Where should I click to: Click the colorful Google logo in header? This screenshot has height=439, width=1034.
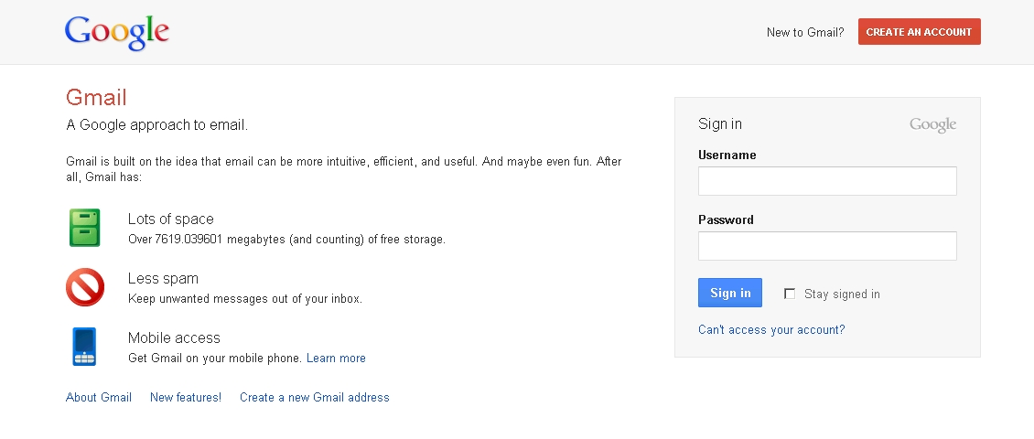117,33
